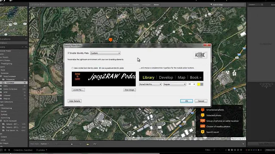Pick the yellow selected module color swatch
This screenshot has width=275, height=154.
click(199, 84)
